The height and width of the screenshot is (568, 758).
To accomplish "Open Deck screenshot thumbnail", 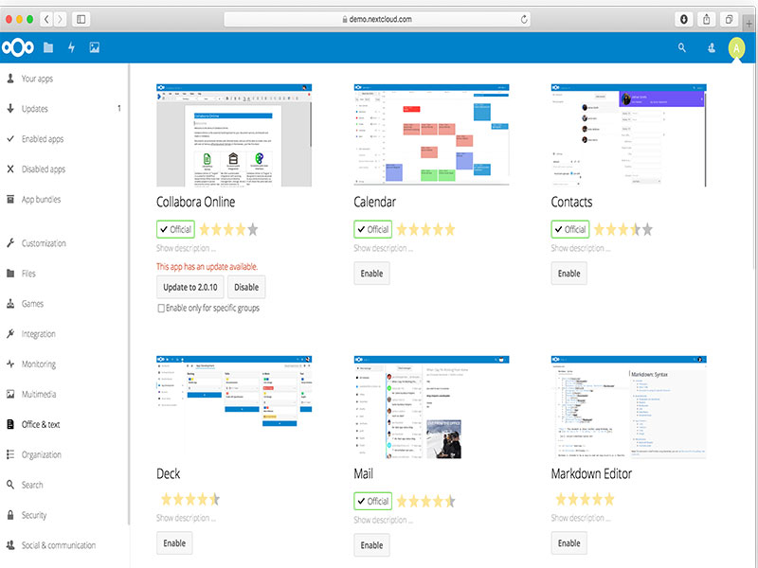I will pos(234,407).
